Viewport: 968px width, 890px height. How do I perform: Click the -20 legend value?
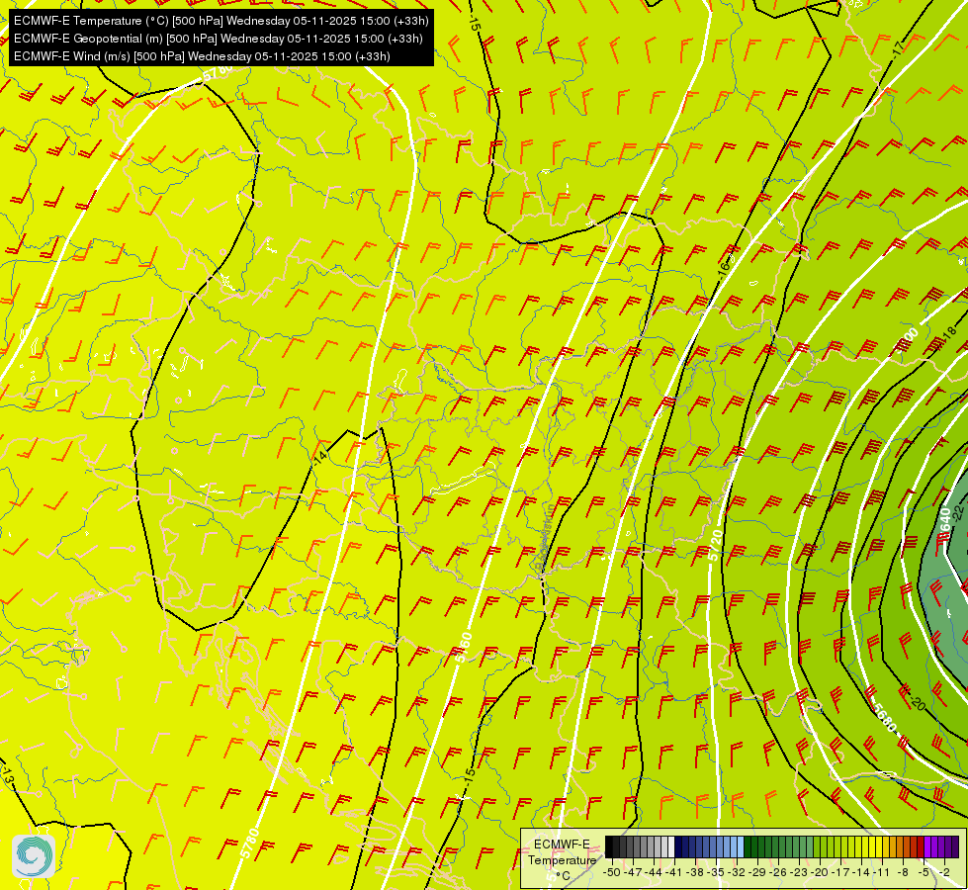coord(821,872)
